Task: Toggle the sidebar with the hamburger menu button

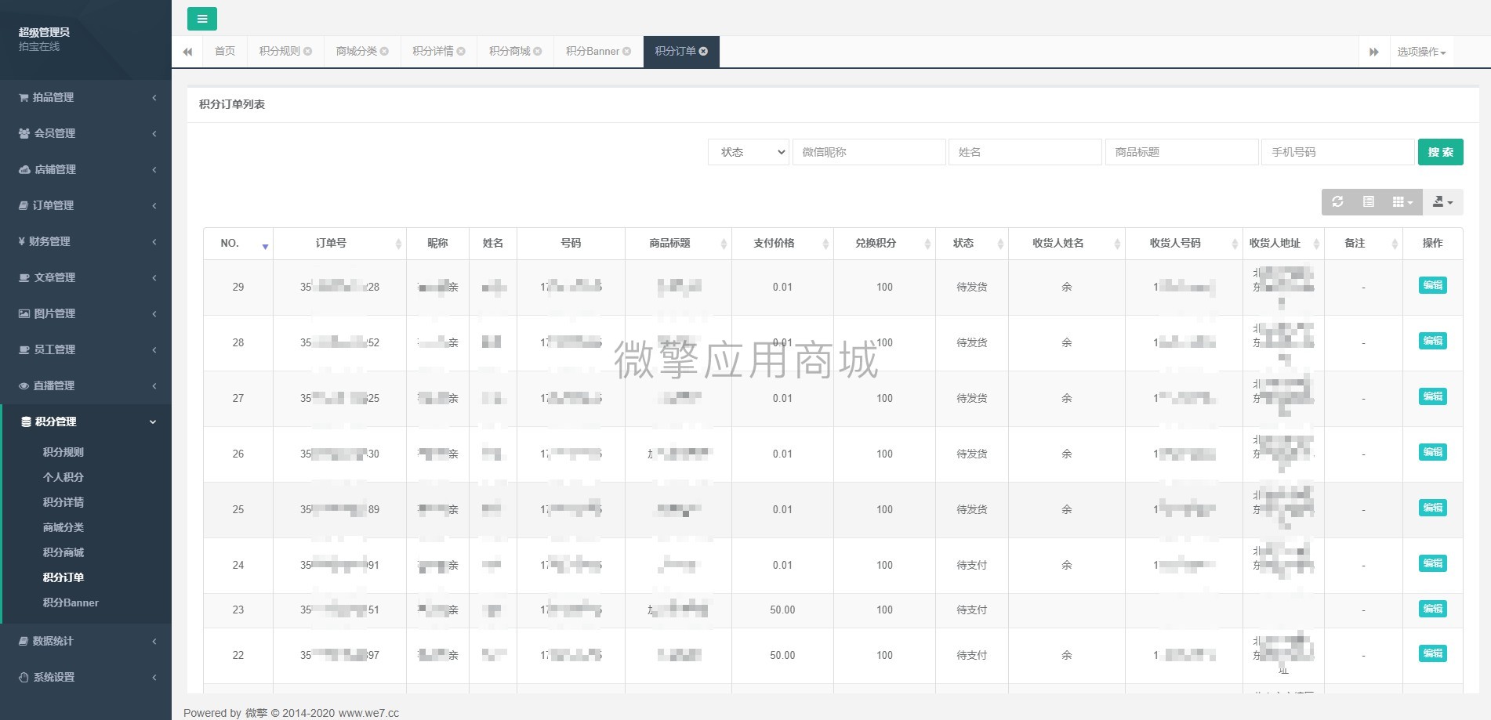Action: (x=202, y=19)
